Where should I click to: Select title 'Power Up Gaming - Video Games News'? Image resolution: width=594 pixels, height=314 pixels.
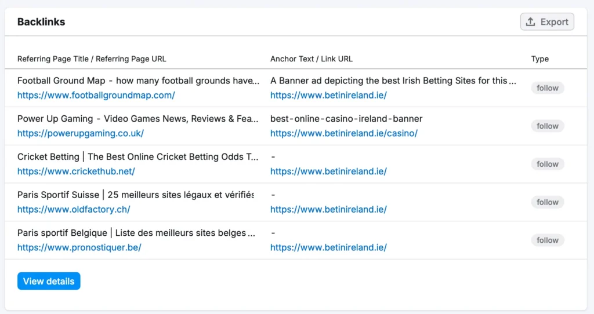[138, 119]
